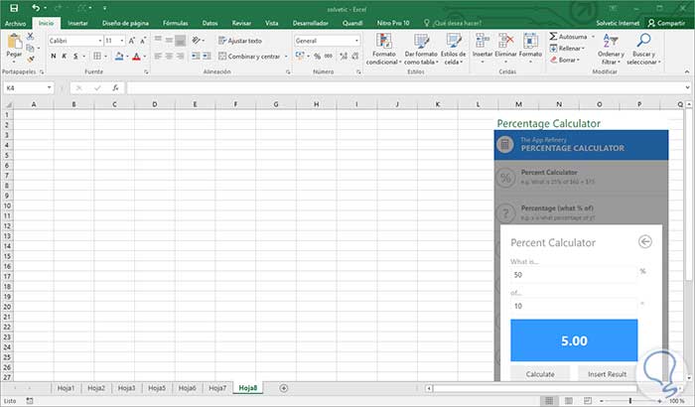Click the Select All corner triangle
Viewport: 695px width, 407px height.
(x=8, y=104)
